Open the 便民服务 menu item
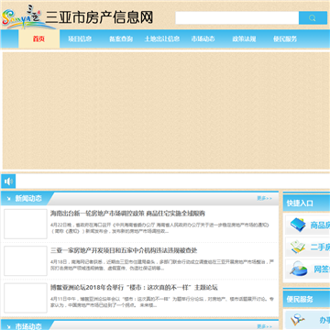330x330 pixels. pyautogui.click(x=285, y=38)
